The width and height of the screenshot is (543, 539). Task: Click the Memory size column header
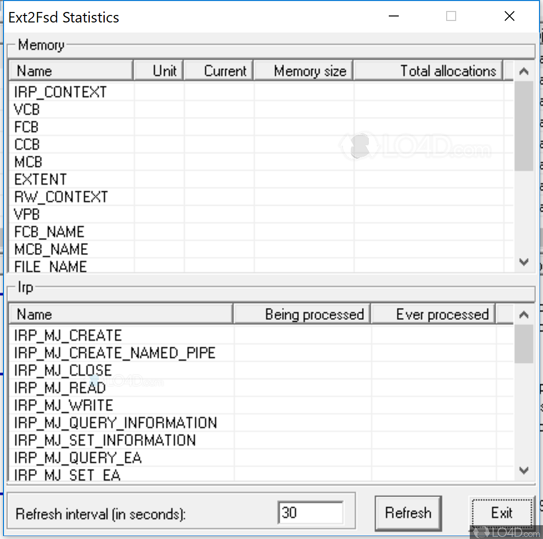coord(304,71)
